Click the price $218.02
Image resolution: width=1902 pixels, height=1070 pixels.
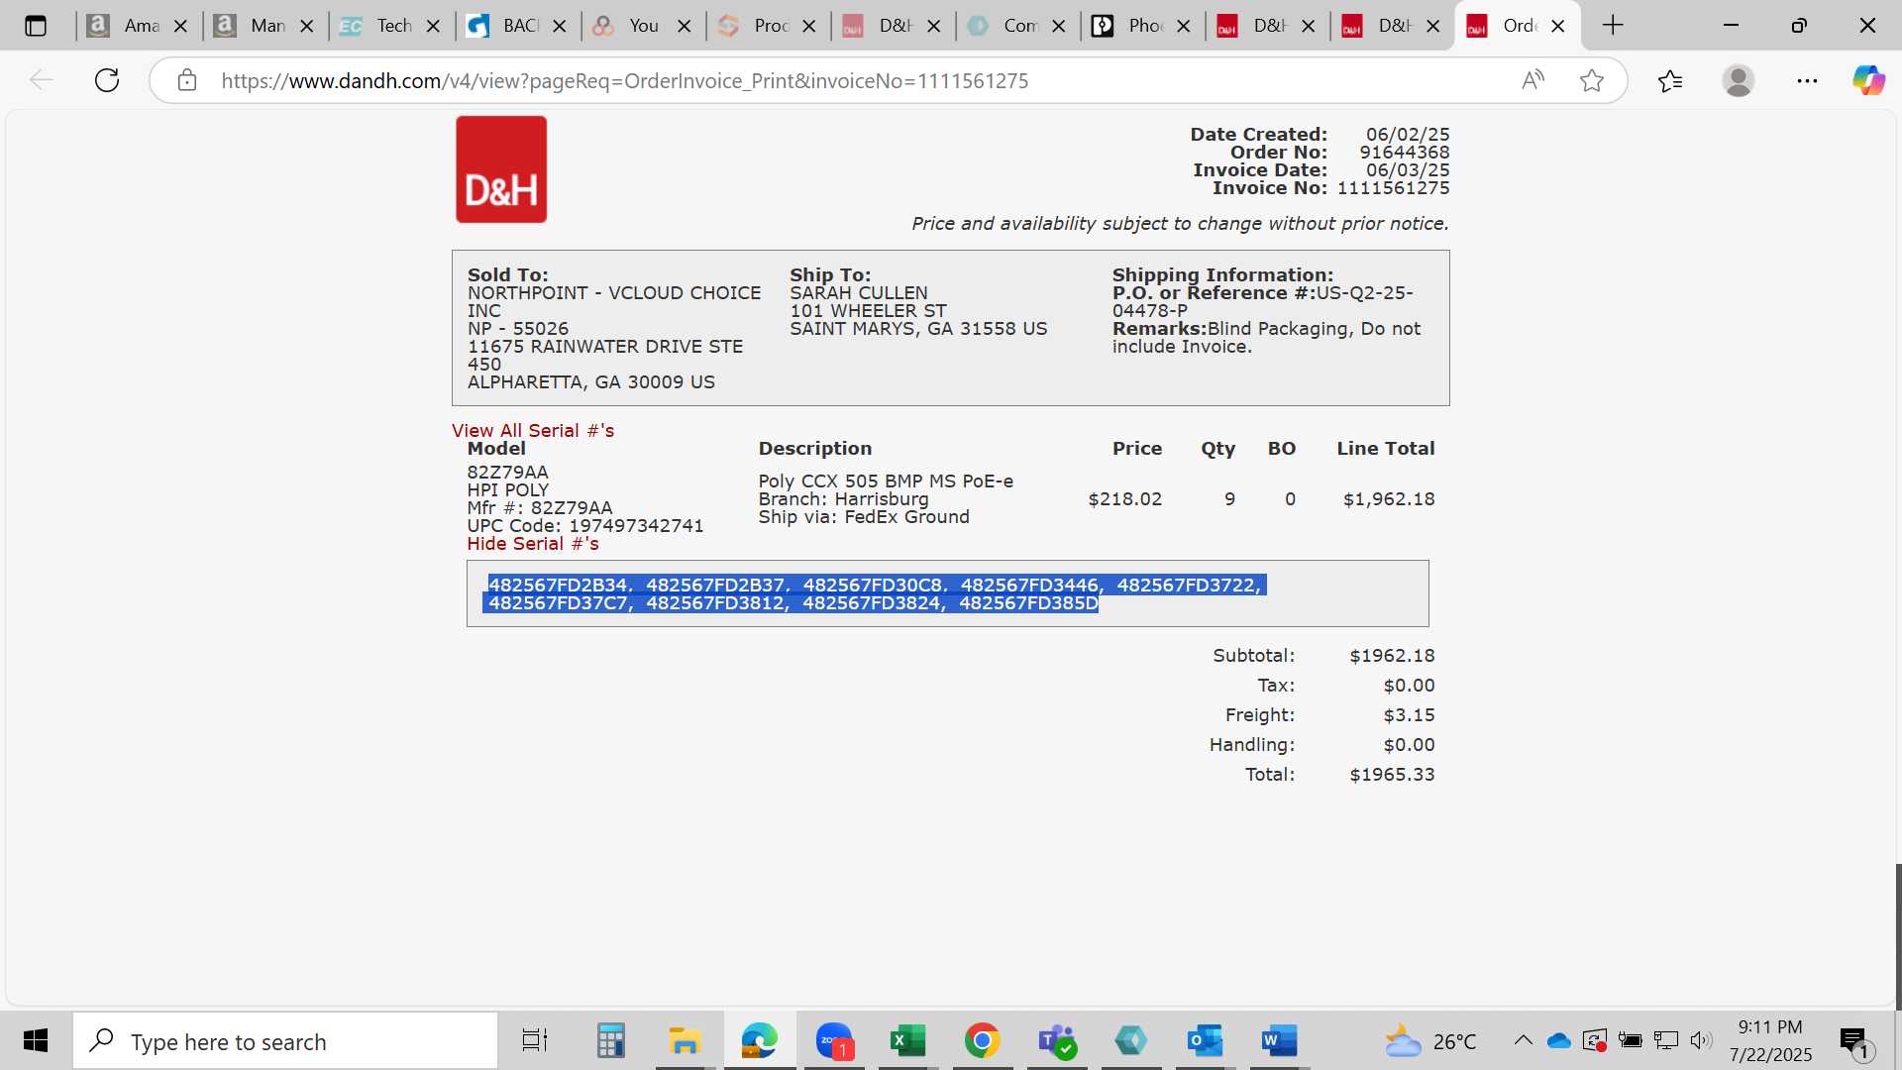tap(1124, 498)
